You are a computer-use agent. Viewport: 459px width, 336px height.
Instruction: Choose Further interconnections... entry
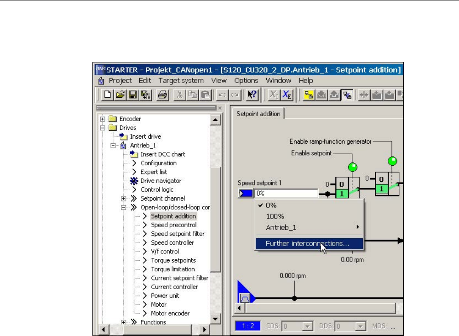pos(310,243)
